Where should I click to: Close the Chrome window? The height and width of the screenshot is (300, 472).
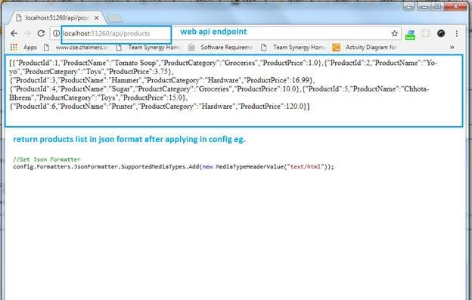tap(456, 6)
